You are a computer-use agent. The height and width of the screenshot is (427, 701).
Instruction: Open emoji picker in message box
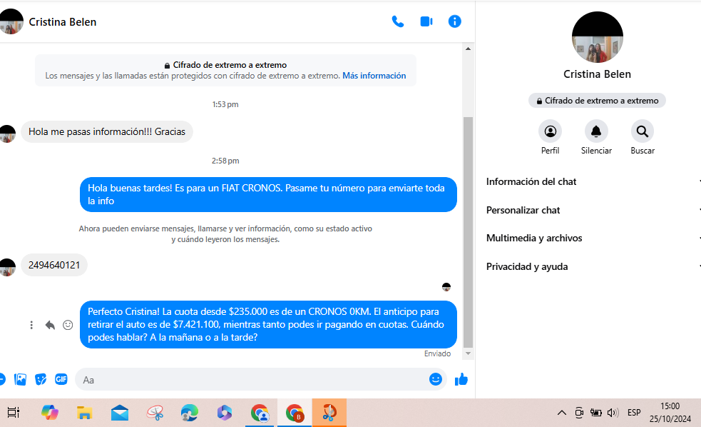pyautogui.click(x=436, y=379)
